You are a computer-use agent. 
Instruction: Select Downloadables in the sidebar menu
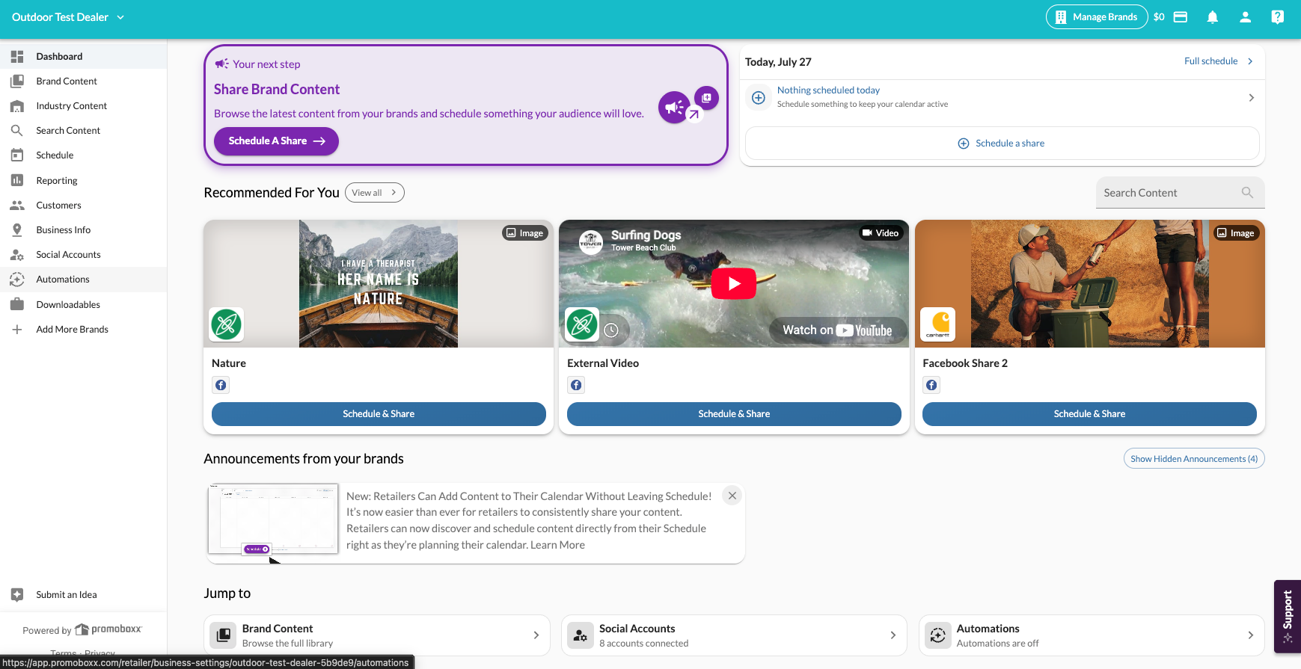coord(83,304)
